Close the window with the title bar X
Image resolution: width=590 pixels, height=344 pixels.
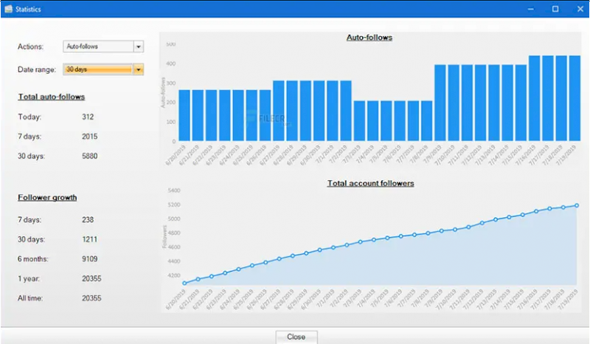pos(580,9)
